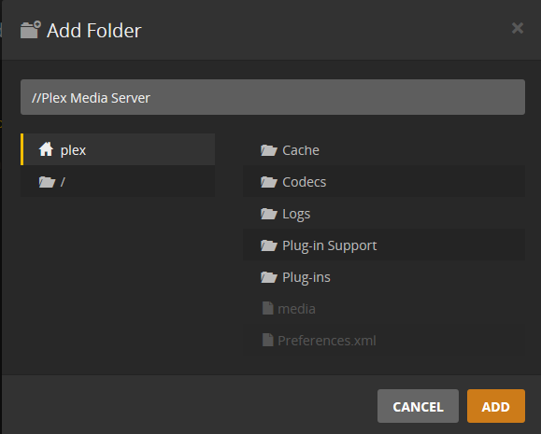
Task: Click the Plug-in Support folder icon
Action: [x=269, y=245]
